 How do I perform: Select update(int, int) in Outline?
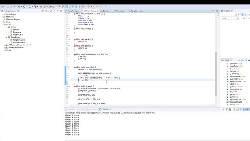coord(238,99)
